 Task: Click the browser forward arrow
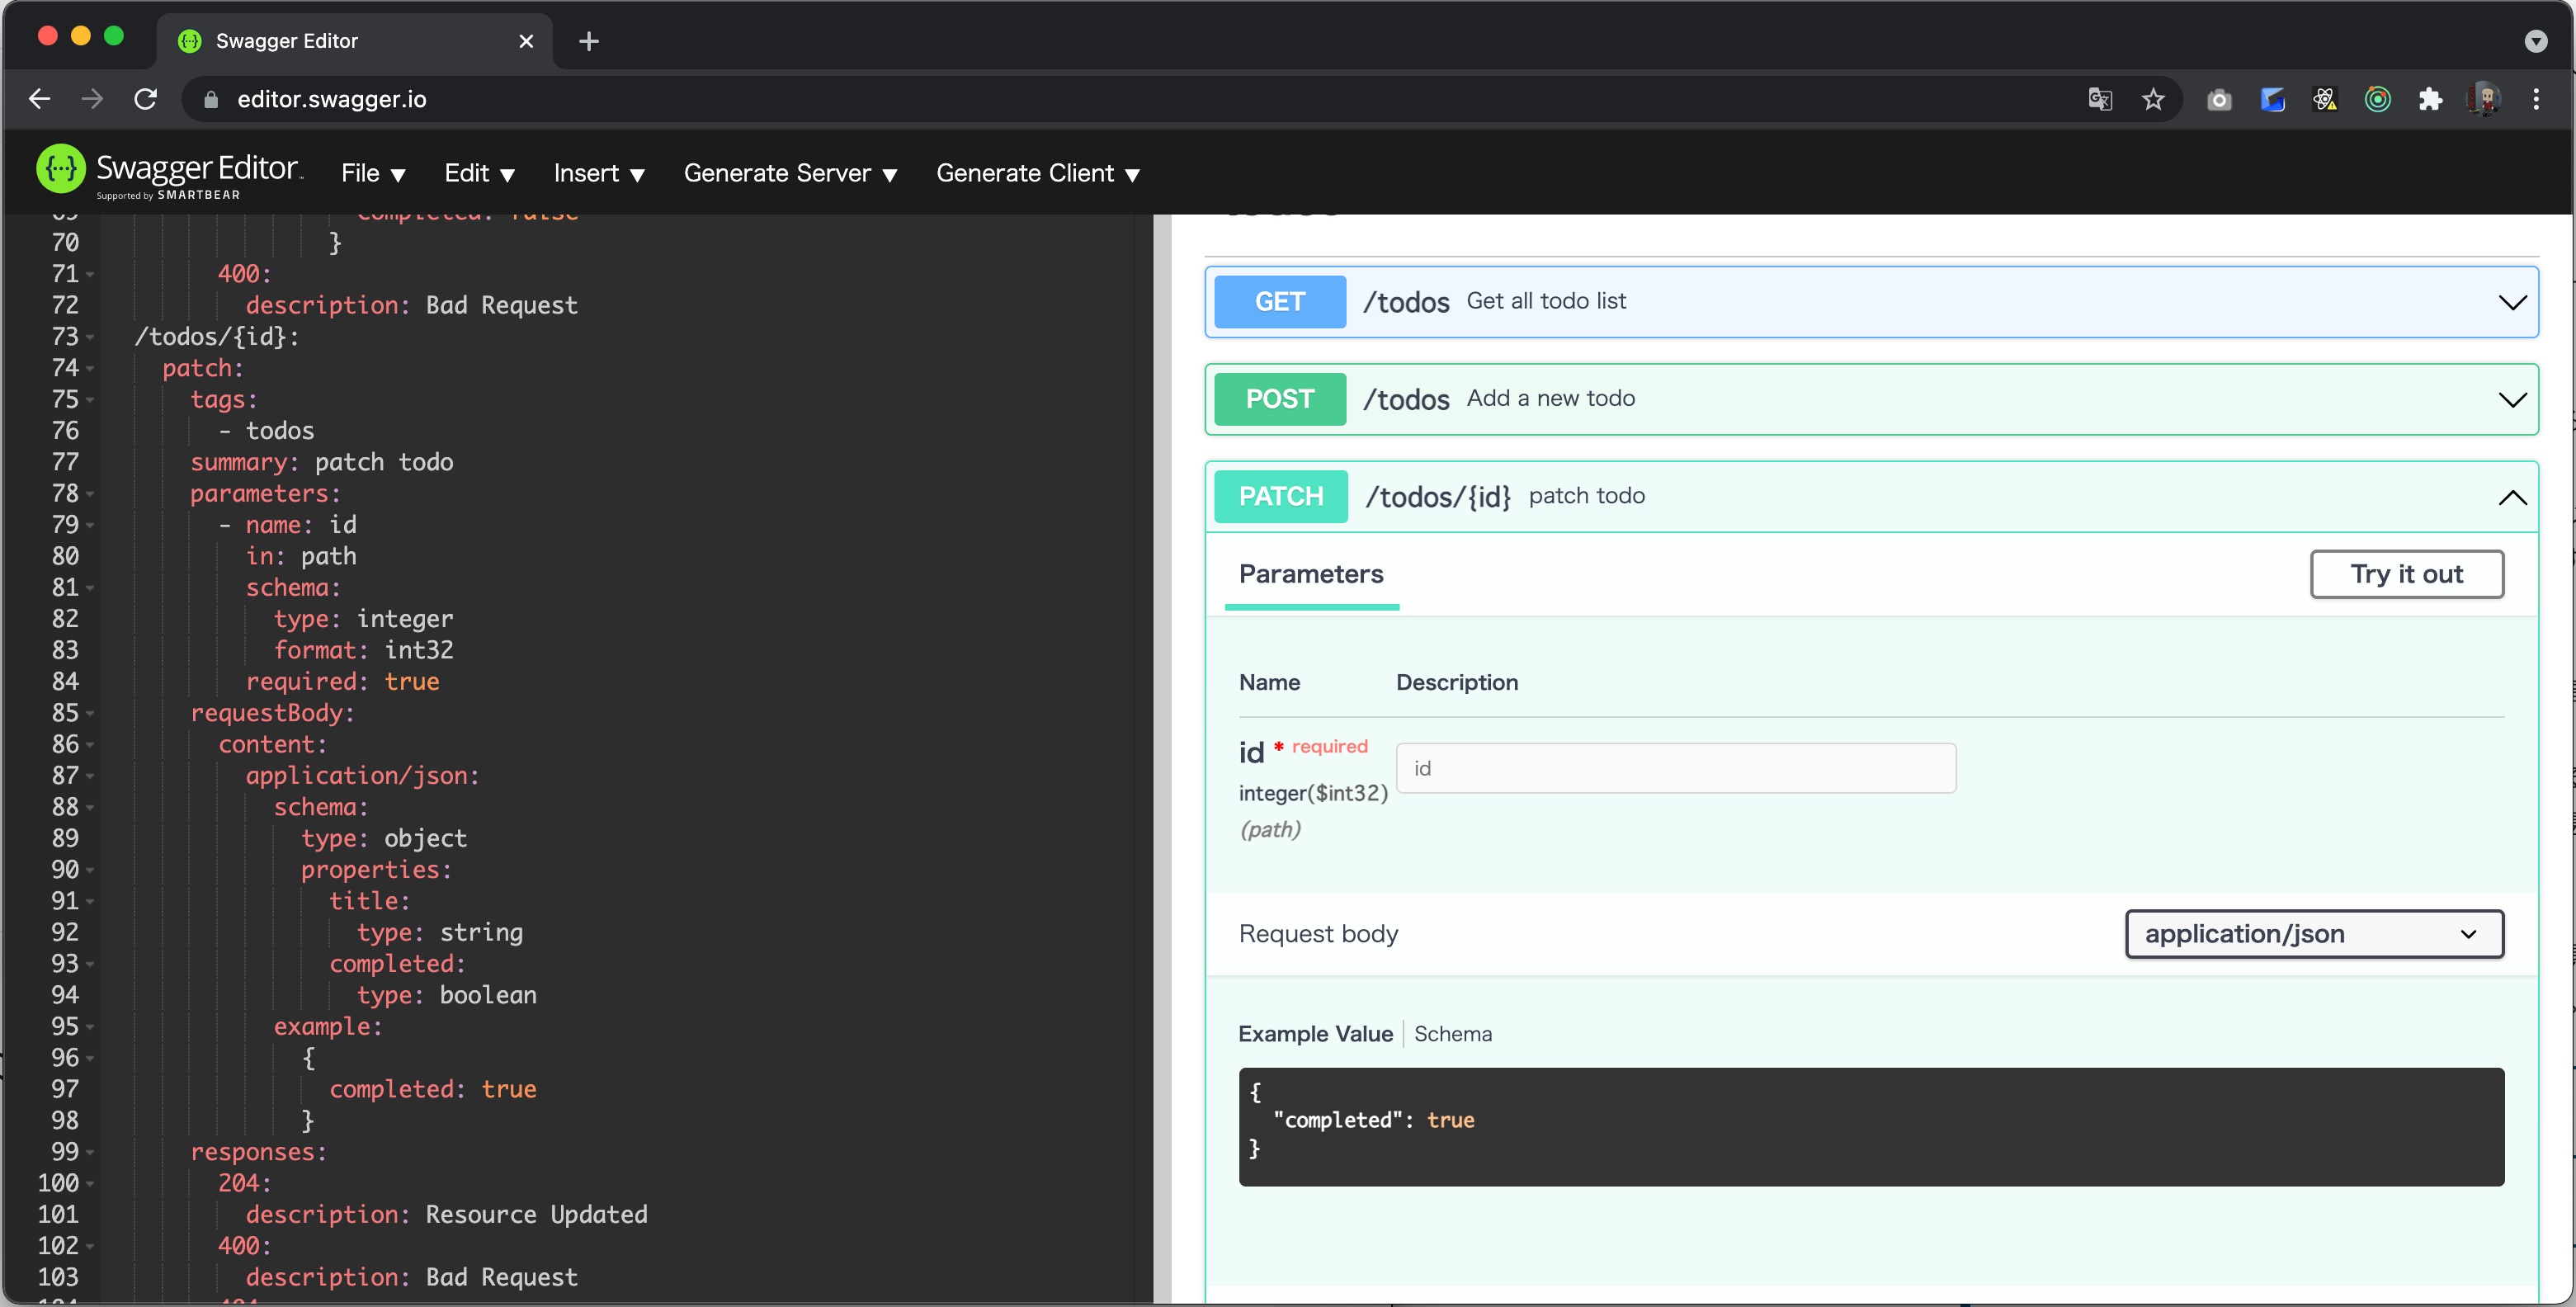[92, 99]
